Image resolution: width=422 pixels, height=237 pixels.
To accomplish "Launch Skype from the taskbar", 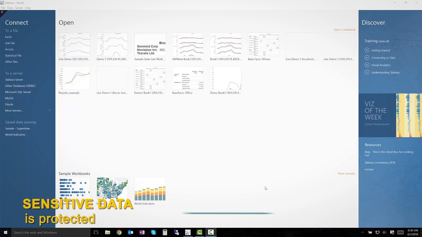I will point(153,232).
